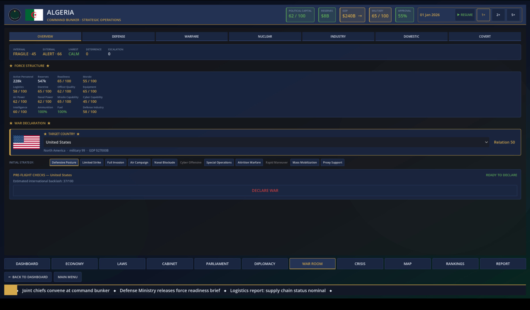
Task: Open the Map screen
Action: tap(408, 263)
